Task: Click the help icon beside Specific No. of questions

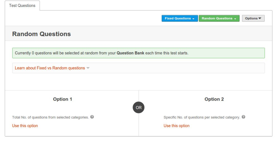Action: [x=244, y=117]
